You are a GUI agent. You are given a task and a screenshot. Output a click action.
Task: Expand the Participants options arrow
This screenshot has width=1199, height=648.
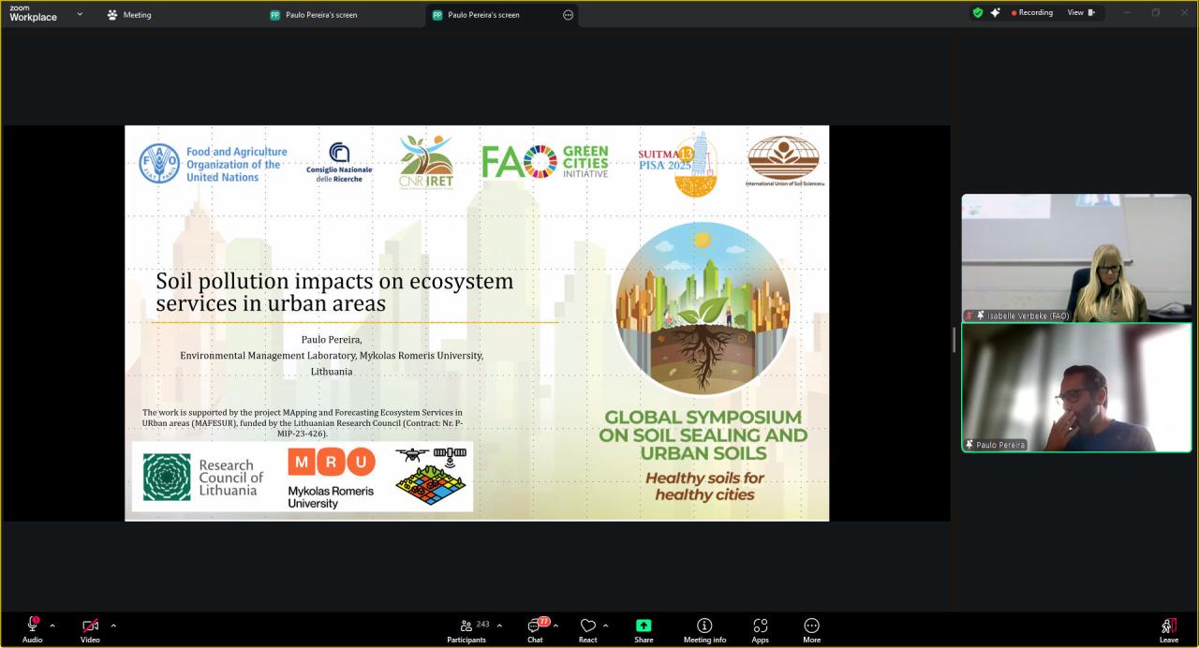coord(499,626)
